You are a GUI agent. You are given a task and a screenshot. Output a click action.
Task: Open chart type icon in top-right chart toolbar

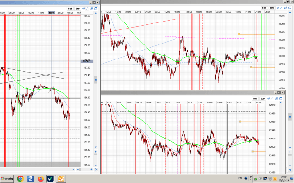(286, 8)
